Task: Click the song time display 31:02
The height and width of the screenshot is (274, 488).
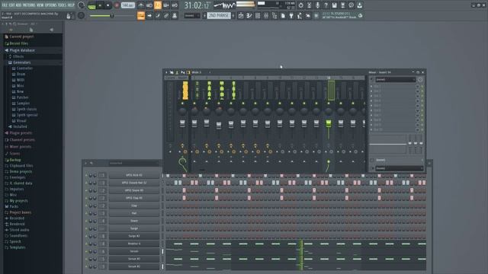Action: click(197, 5)
